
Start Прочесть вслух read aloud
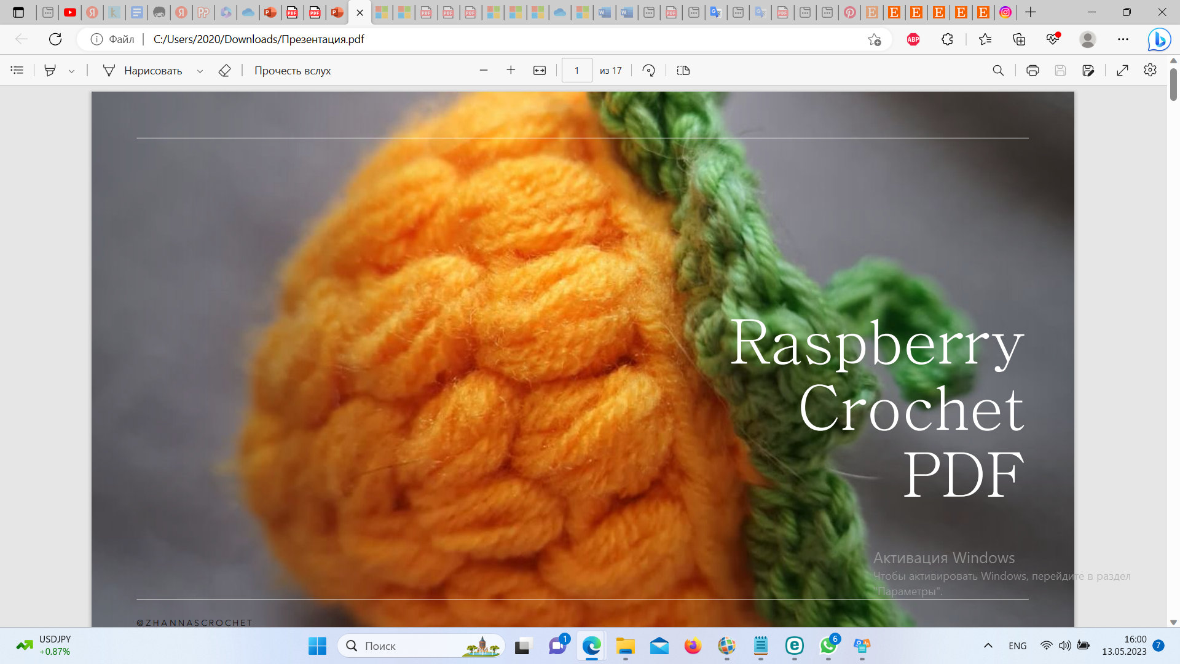coord(292,70)
